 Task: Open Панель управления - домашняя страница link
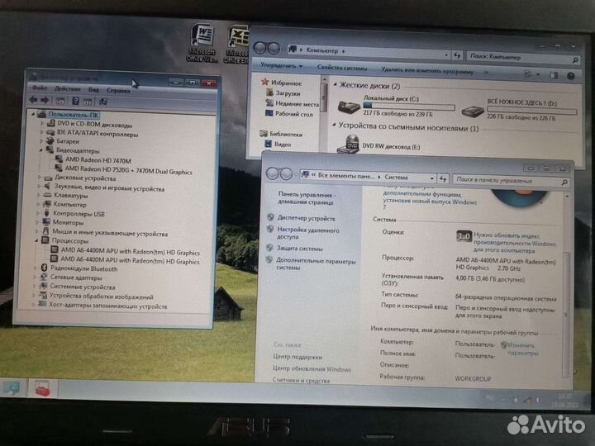[306, 198]
